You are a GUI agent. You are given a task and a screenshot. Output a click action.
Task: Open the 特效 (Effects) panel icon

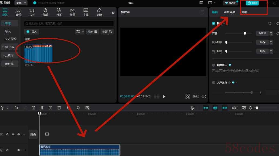tap(59, 12)
